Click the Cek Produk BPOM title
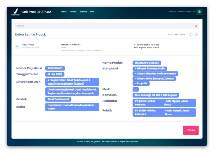Screen dimensions: 214x153 pyautogui.click(x=36, y=12)
